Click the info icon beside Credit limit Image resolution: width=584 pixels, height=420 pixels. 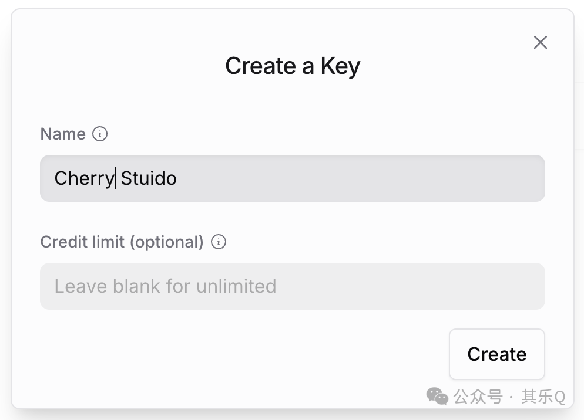(x=219, y=242)
